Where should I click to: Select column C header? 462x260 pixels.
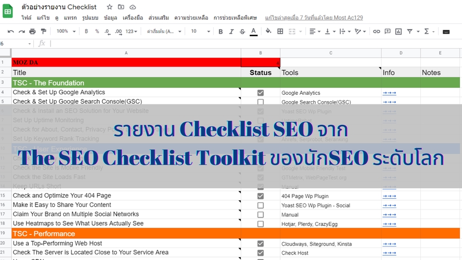point(331,53)
